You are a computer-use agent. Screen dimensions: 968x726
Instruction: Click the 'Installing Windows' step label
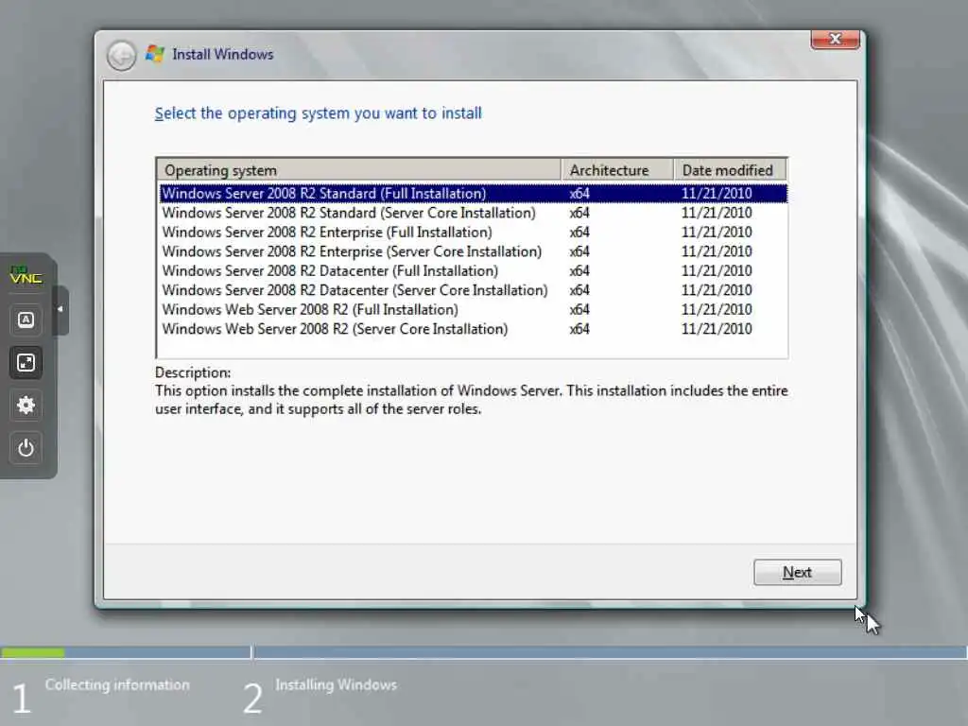coord(336,684)
